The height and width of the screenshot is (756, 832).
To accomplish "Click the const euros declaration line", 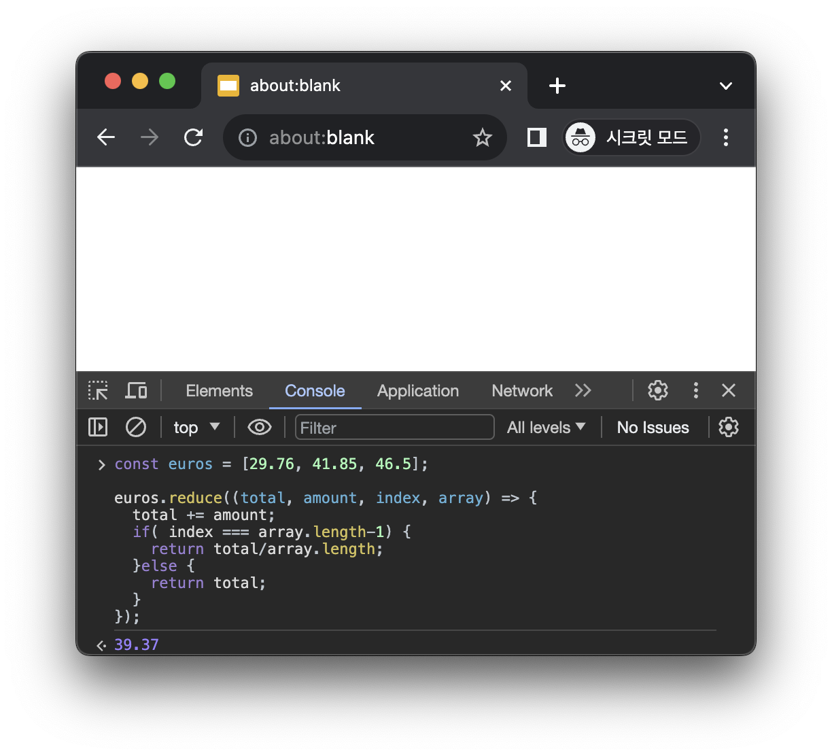I will coord(271,464).
